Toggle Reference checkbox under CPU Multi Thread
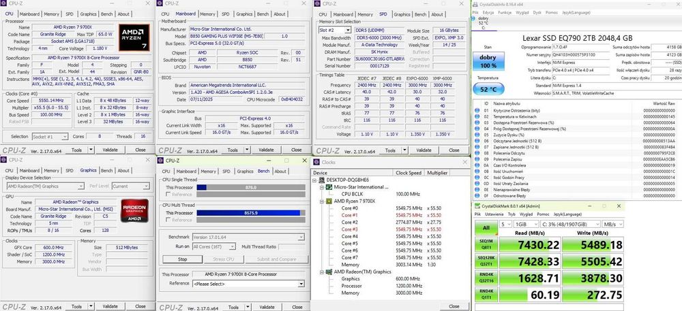Screen dimensions: 682x311 [x=168, y=220]
